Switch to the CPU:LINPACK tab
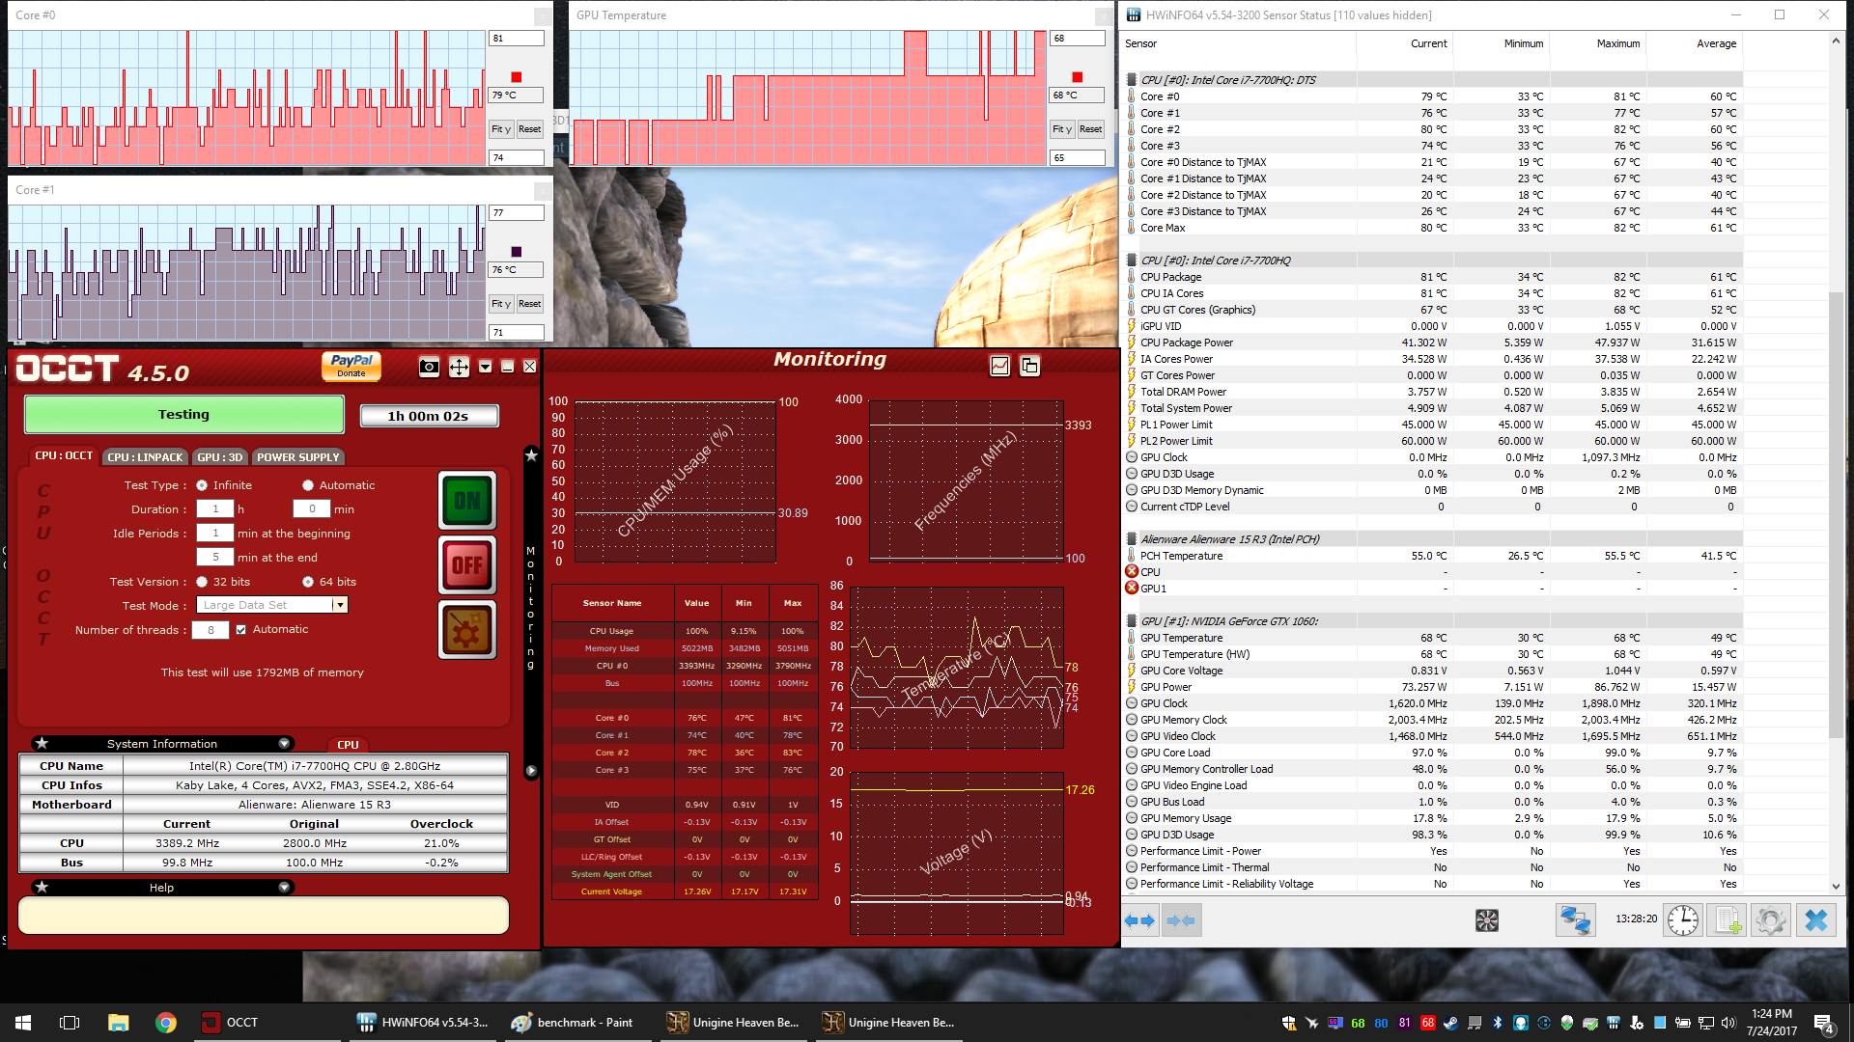Screen dimensions: 1854x1042 tap(145, 457)
